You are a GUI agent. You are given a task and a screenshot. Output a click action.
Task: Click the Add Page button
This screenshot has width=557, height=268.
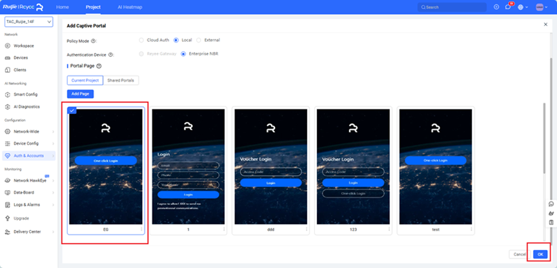coord(80,94)
